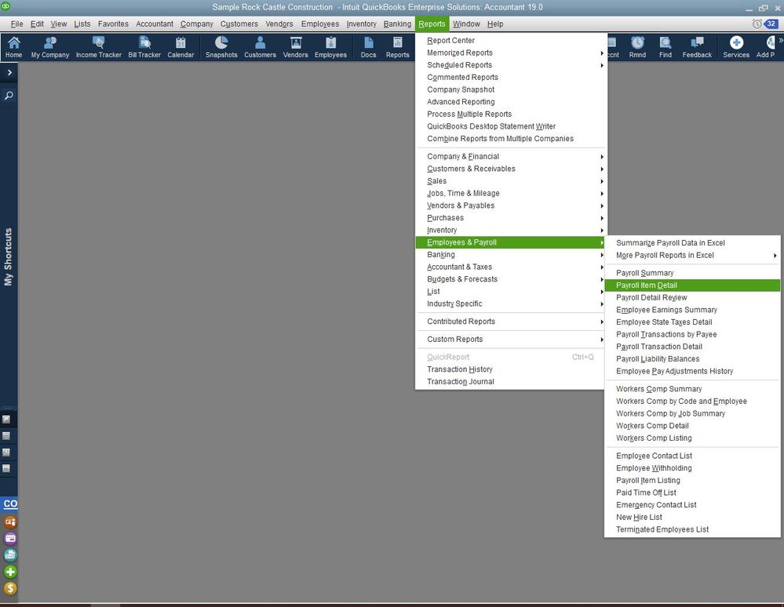Open Bill Tracker toolbar icon
This screenshot has width=784, height=607.
click(x=144, y=47)
